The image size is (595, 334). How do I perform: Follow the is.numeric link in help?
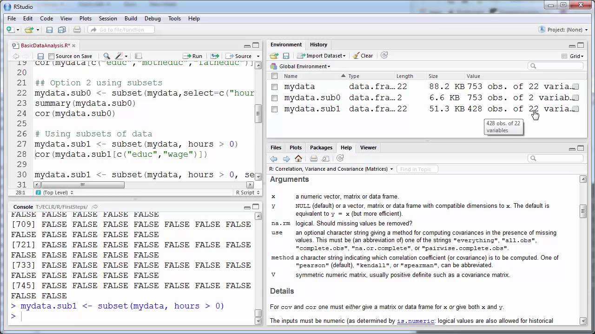(416, 321)
